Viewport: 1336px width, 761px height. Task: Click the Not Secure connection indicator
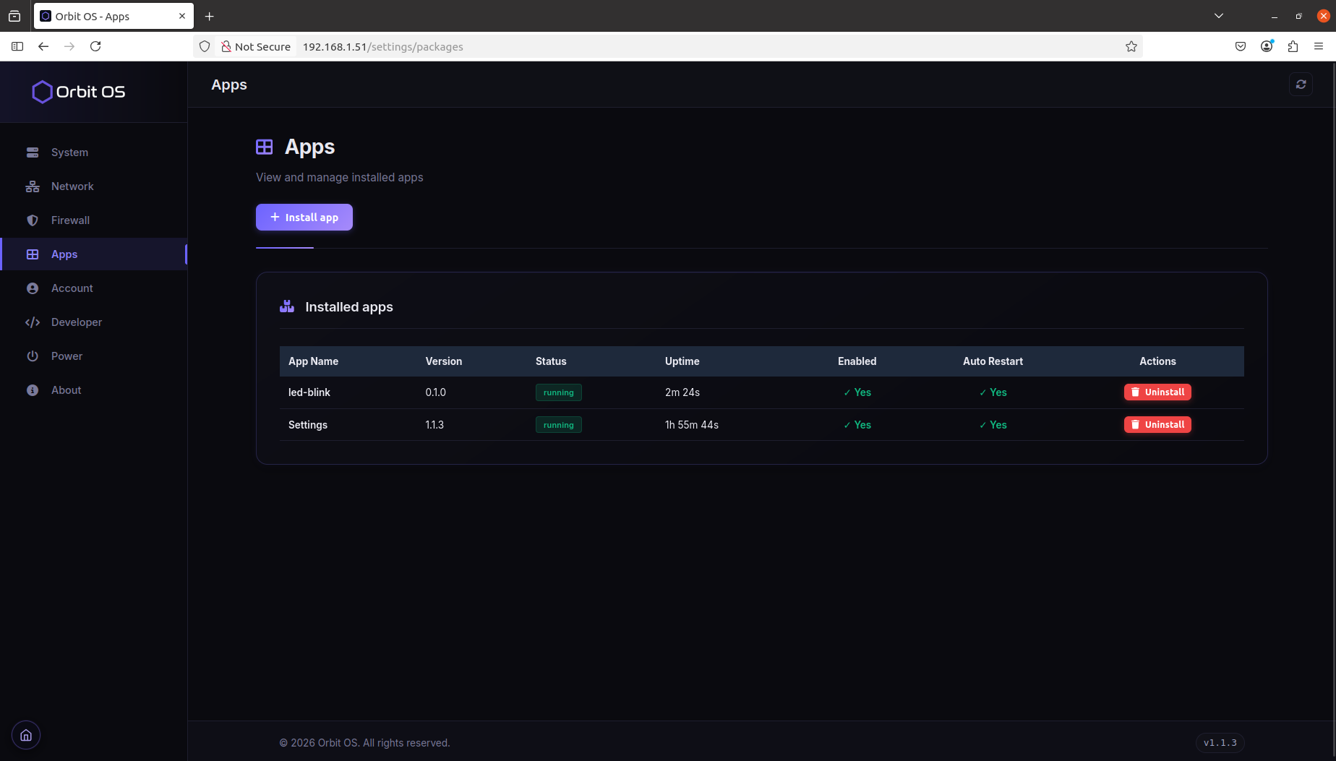click(x=256, y=47)
